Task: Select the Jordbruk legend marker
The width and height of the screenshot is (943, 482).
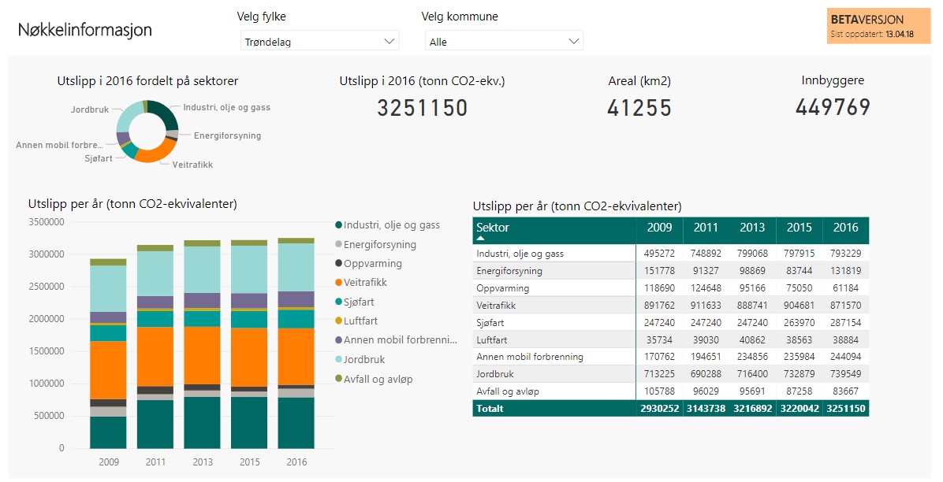Action: [x=338, y=359]
